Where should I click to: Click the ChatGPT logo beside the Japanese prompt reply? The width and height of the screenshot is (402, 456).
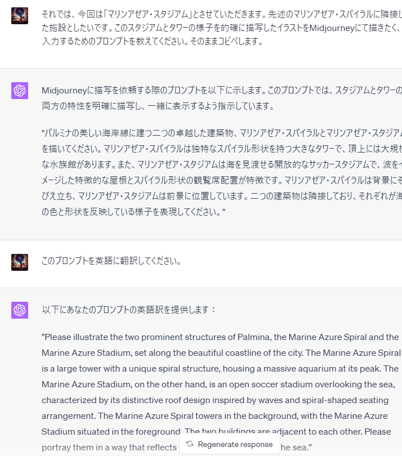click(x=20, y=91)
